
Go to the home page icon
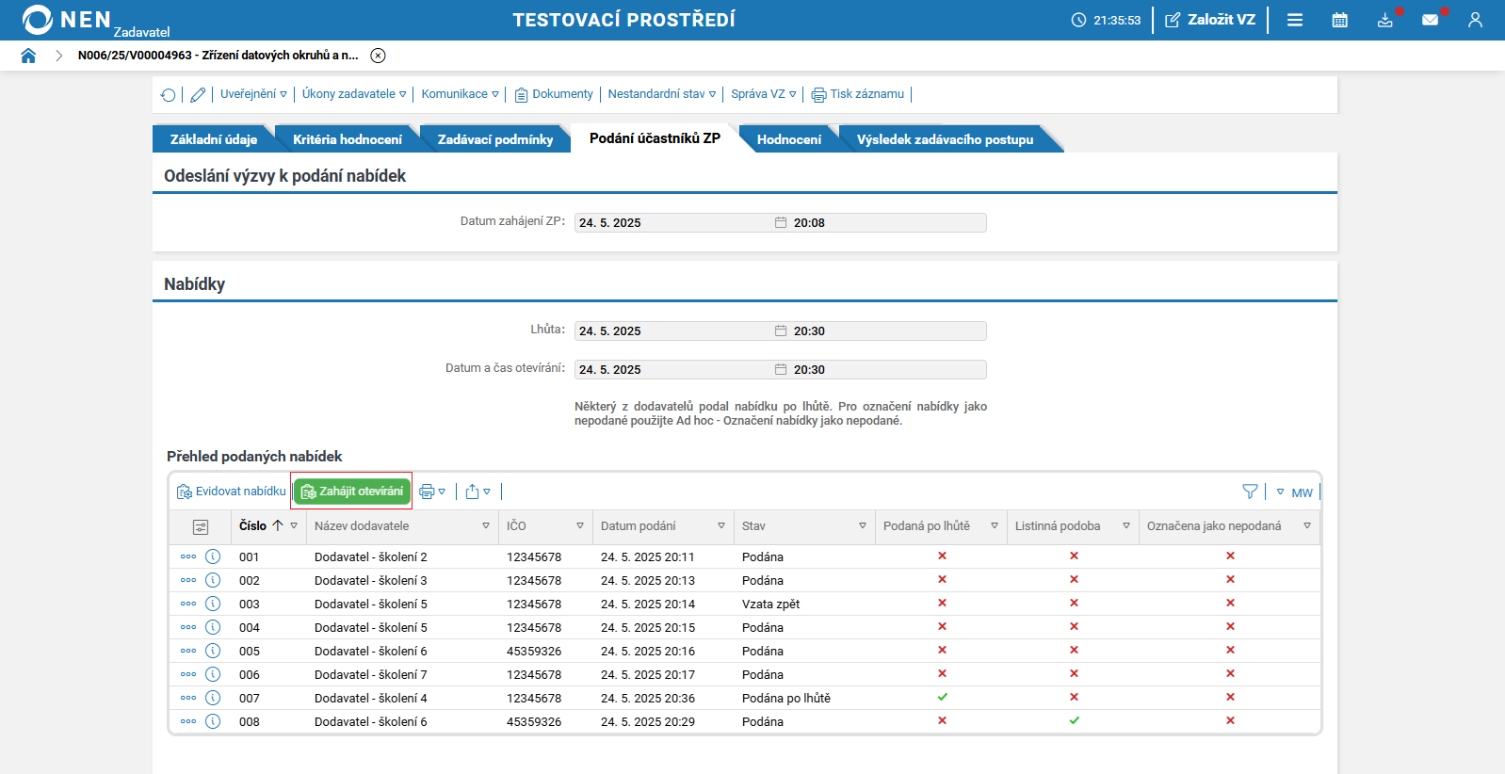(28, 56)
